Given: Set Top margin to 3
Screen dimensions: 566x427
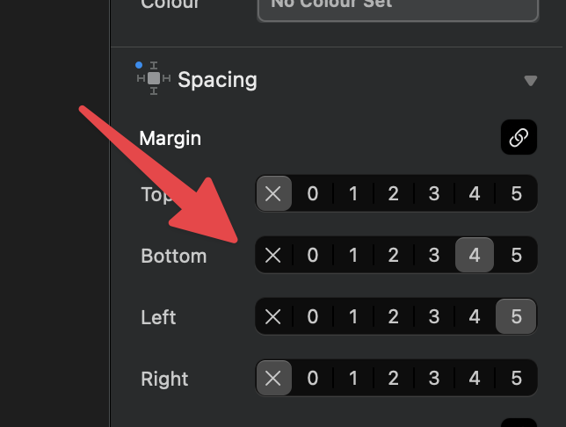Looking at the screenshot, I should [434, 194].
